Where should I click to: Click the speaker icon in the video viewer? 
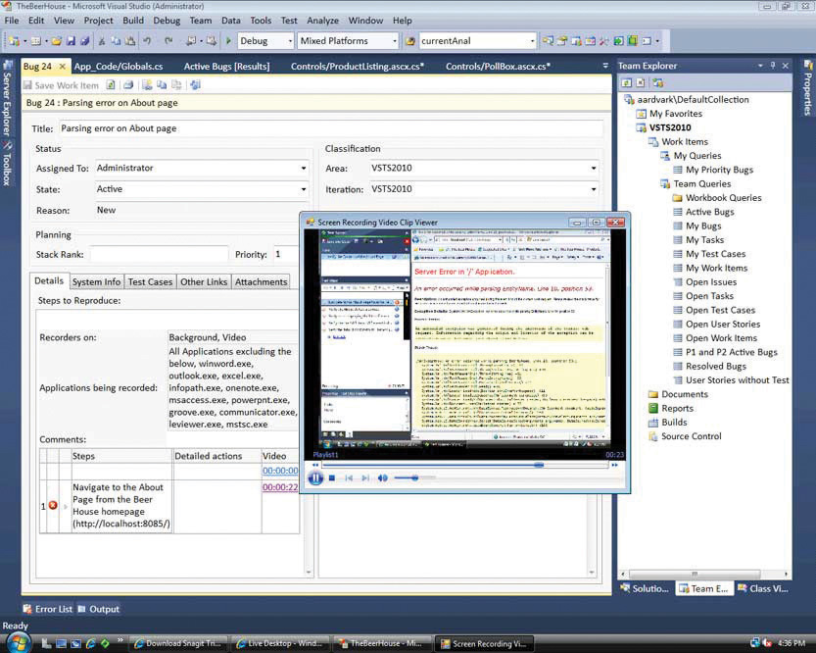click(383, 477)
